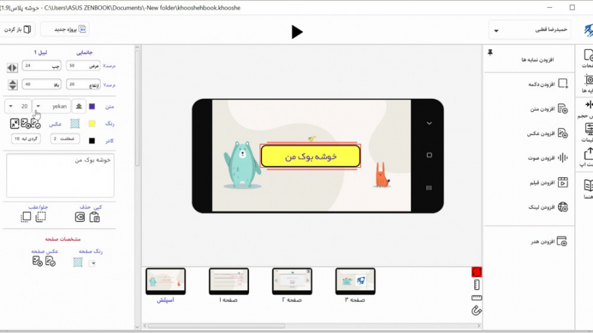Click the paste clipboard icon
The width and height of the screenshot is (593, 333).
click(94, 217)
